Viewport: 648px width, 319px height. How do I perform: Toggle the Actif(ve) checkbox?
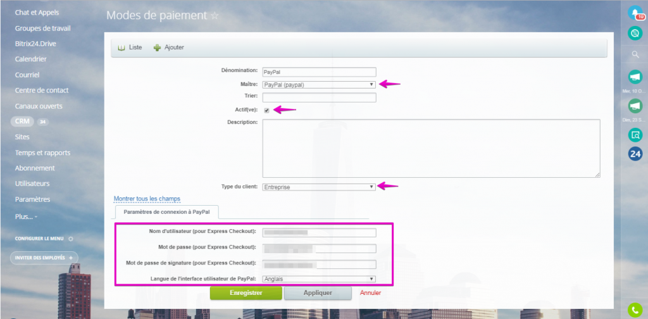point(266,110)
